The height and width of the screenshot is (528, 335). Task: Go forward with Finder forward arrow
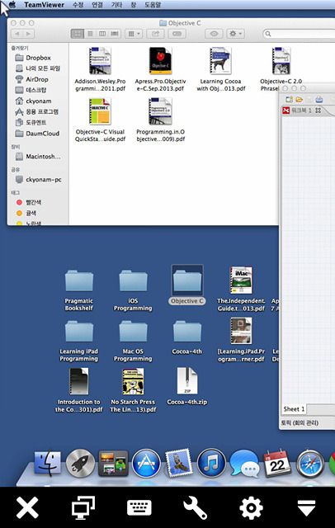point(29,34)
